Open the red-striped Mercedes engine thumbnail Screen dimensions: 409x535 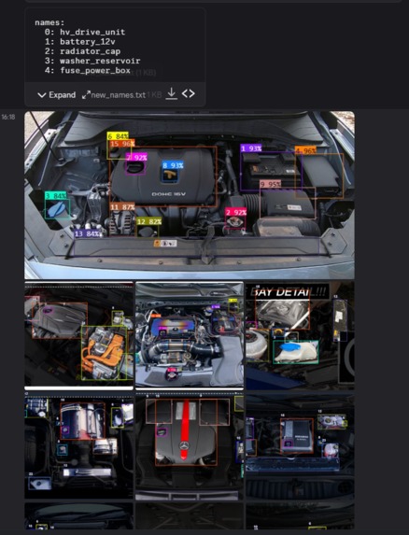[x=190, y=445]
